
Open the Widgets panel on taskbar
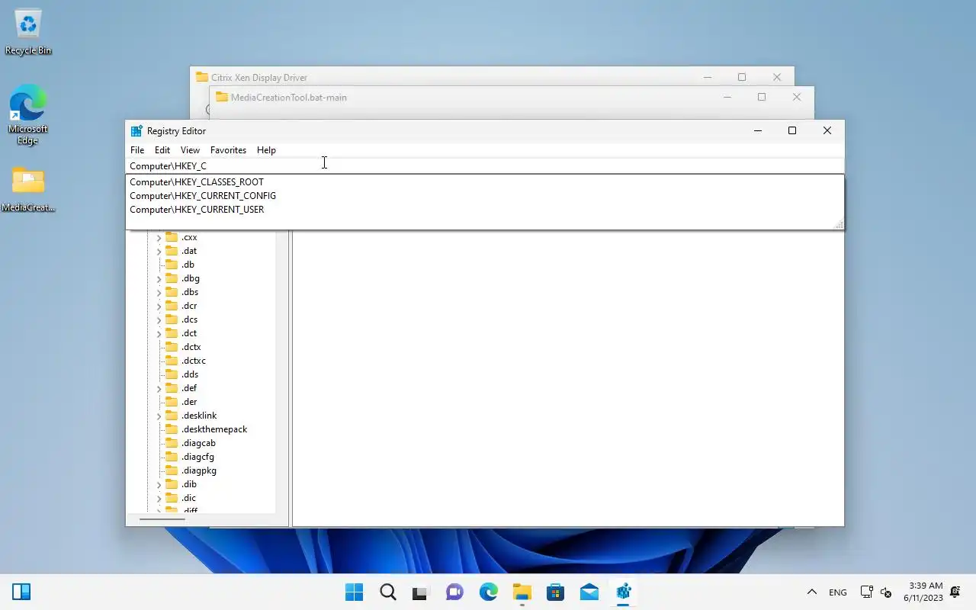click(21, 592)
